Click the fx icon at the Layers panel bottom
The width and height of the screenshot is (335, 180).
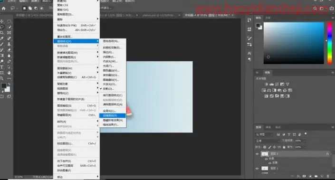click(298, 176)
